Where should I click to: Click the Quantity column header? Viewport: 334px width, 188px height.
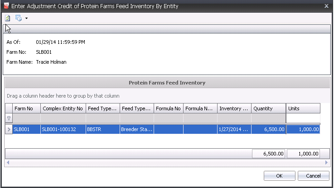coord(268,108)
